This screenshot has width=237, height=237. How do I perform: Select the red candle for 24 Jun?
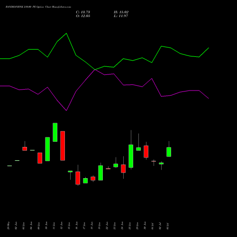pyautogui.click(x=123, y=169)
